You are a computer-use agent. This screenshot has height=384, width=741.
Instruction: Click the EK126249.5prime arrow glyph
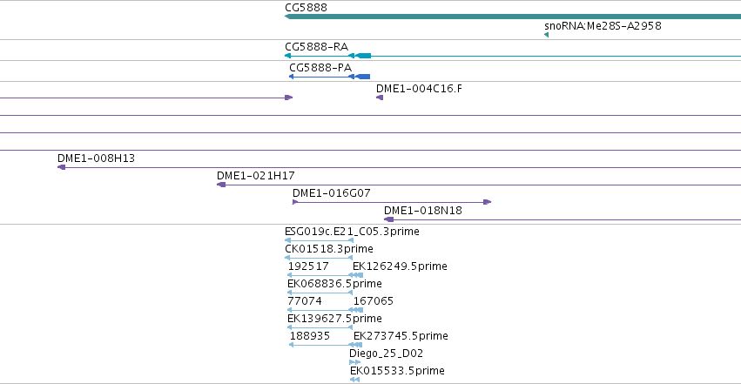click(358, 275)
